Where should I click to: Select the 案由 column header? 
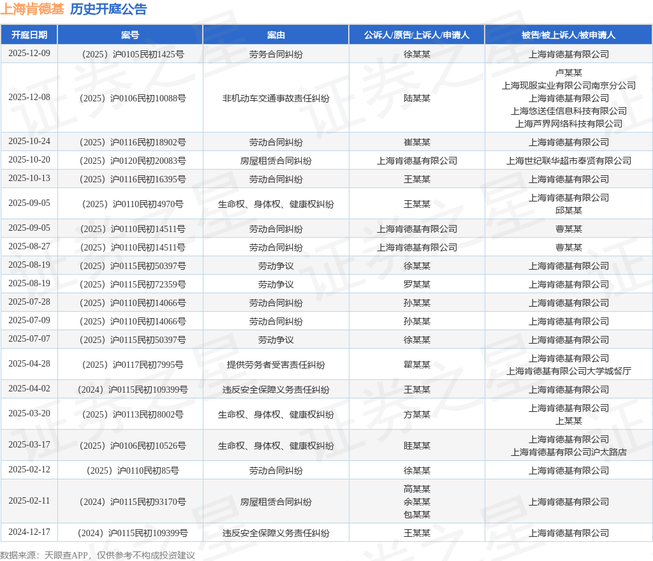tap(275, 35)
